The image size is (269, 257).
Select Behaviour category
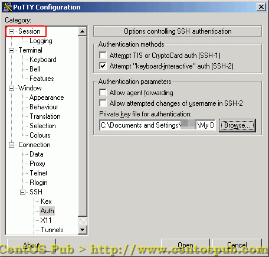point(44,107)
